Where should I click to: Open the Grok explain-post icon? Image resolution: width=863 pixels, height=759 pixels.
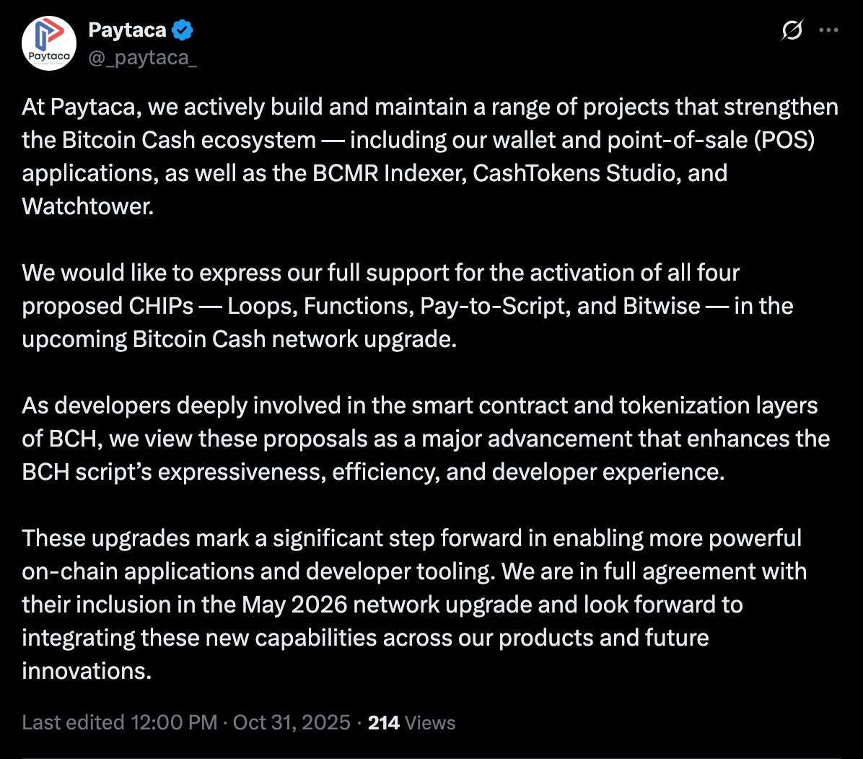coord(792,31)
